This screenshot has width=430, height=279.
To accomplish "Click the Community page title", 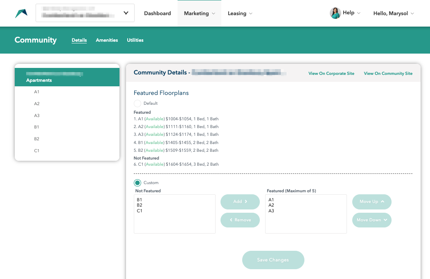I will coord(36,40).
